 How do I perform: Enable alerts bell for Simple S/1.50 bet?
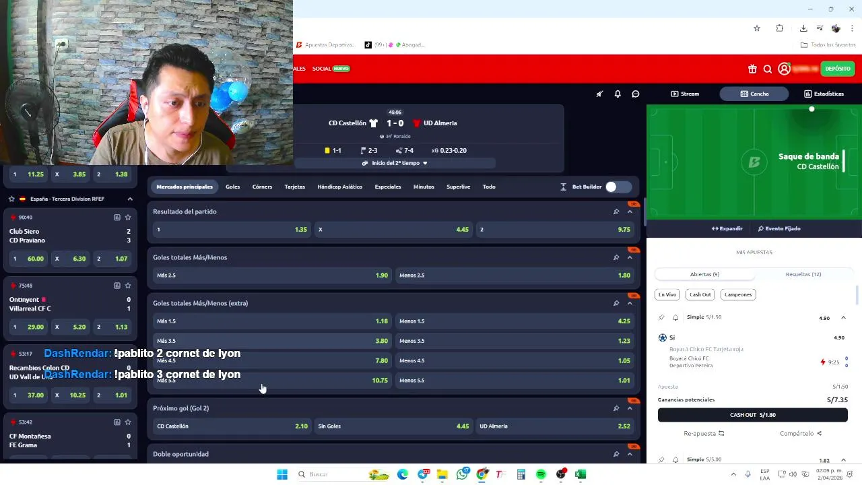click(675, 317)
